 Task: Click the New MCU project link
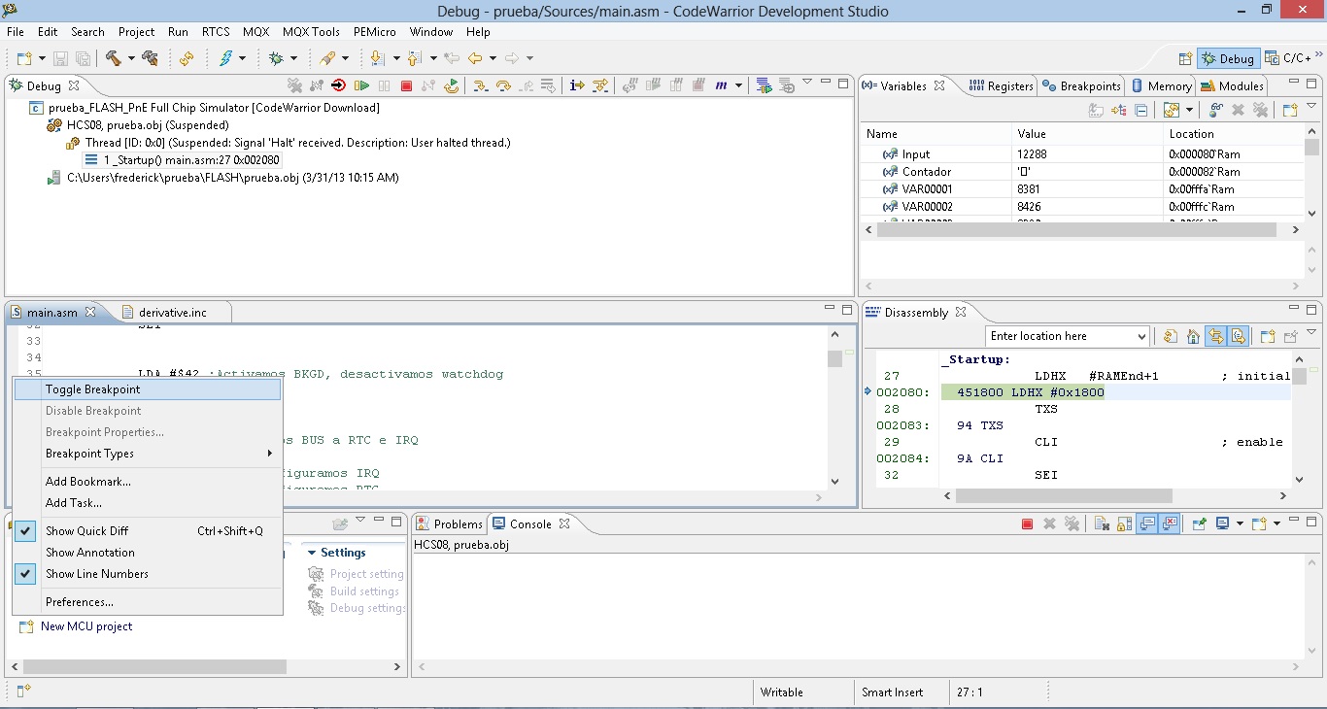pyautogui.click(x=85, y=626)
